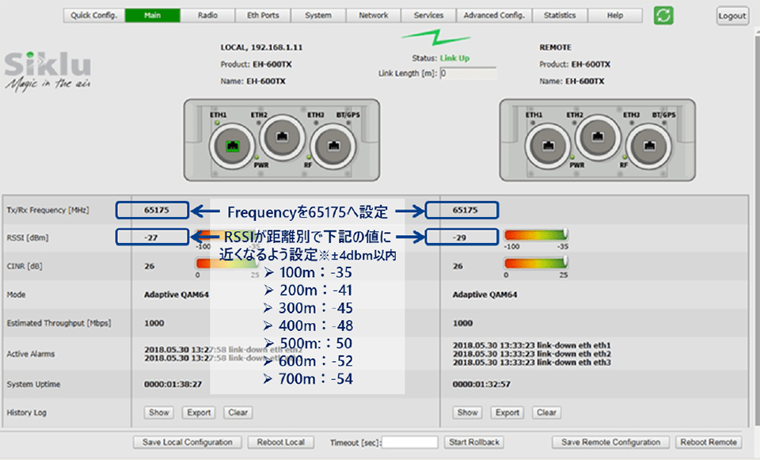Click the local uptime "0000:01:38:27"

click(173, 384)
